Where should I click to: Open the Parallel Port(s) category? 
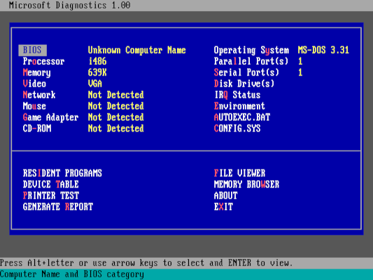coord(251,62)
